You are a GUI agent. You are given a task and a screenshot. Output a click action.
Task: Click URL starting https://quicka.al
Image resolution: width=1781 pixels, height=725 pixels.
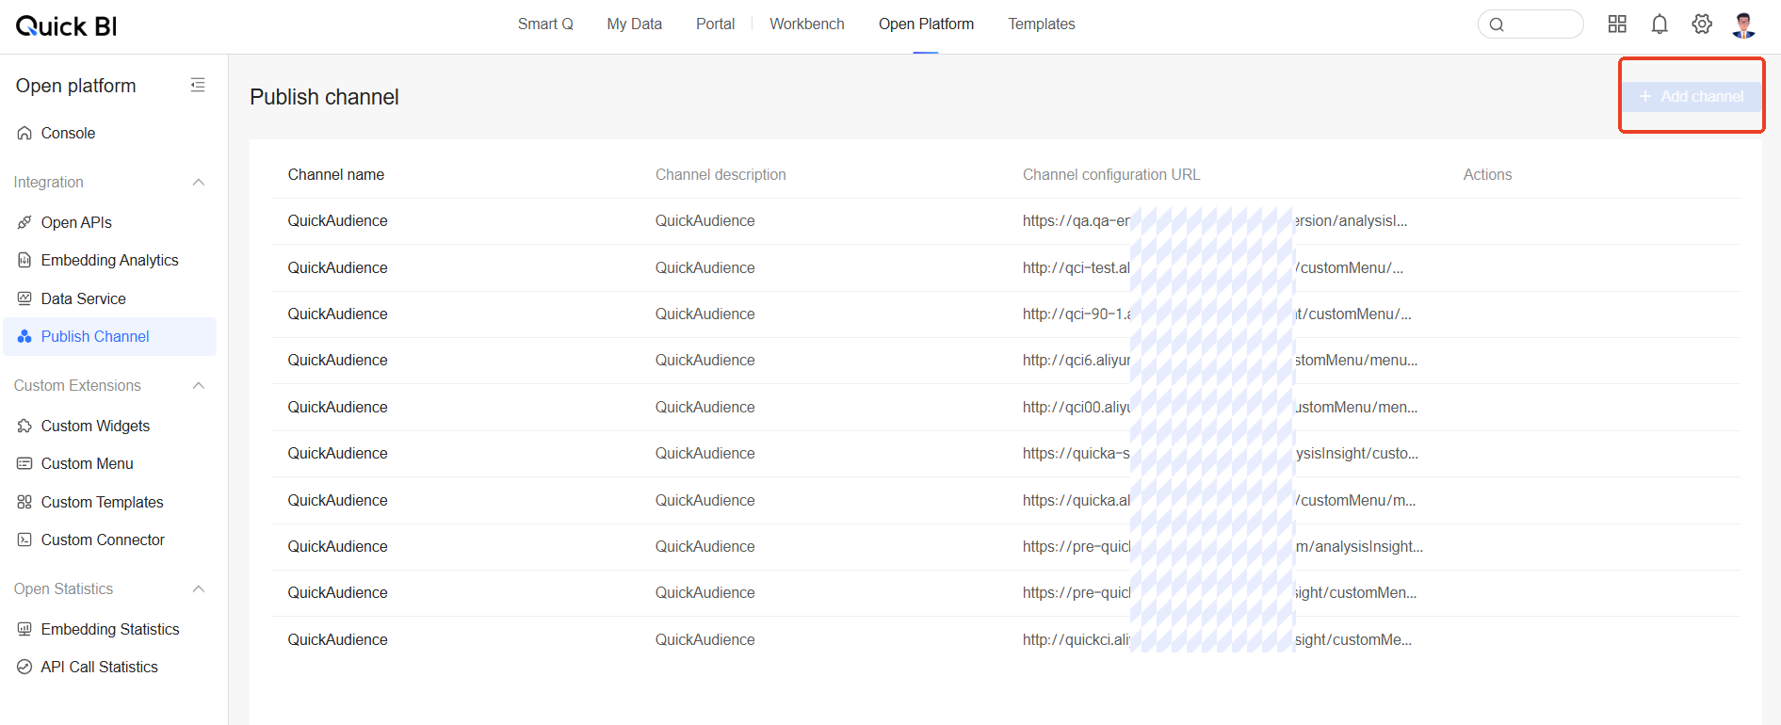pyautogui.click(x=1219, y=501)
